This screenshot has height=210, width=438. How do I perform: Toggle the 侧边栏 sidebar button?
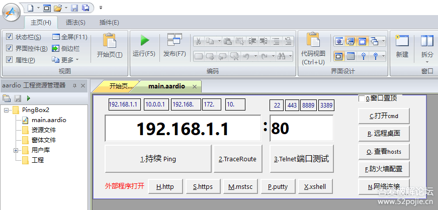click(66, 49)
